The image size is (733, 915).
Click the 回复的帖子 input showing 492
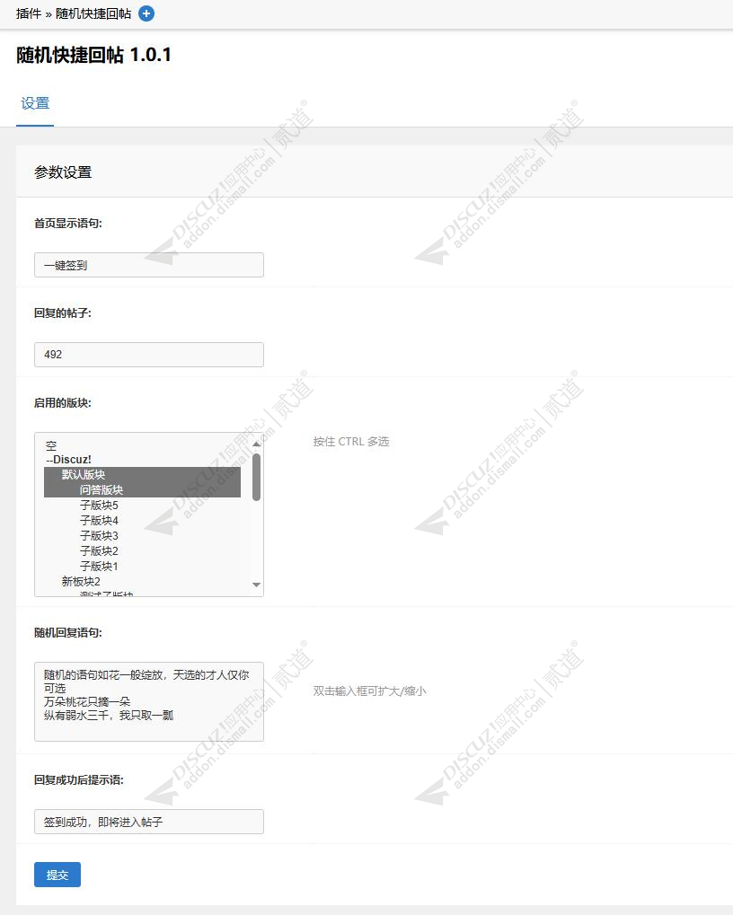pos(149,355)
